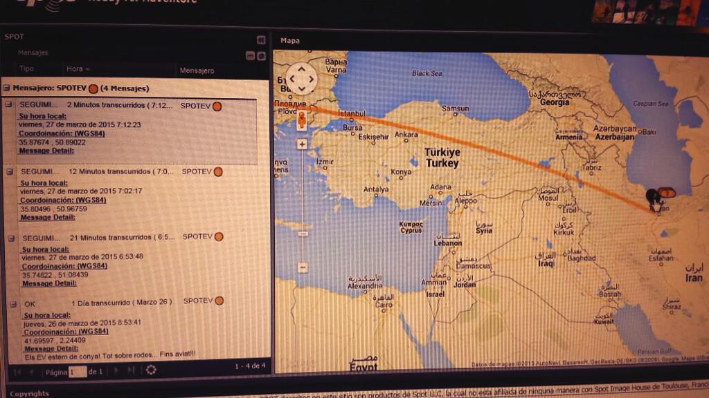Go to the previous page of messages
Screen dimensions: 709x398
click(32, 372)
